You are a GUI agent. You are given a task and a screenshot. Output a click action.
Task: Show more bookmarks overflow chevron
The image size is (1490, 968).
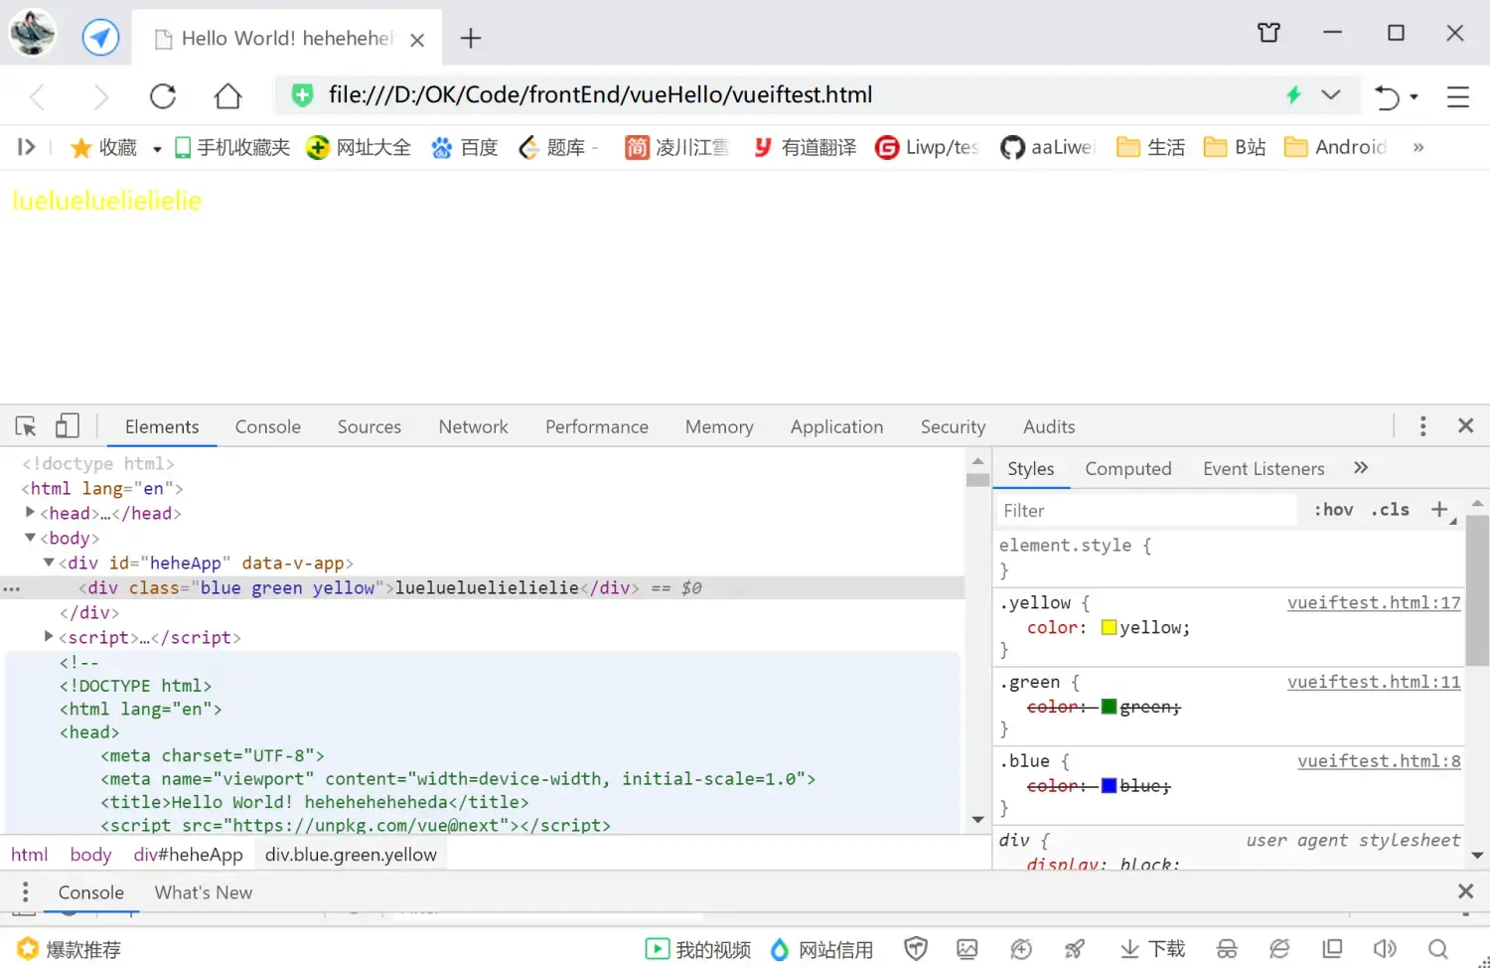pos(1418,147)
